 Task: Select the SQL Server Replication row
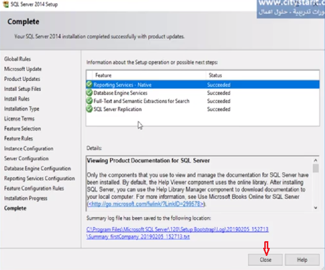(202, 109)
